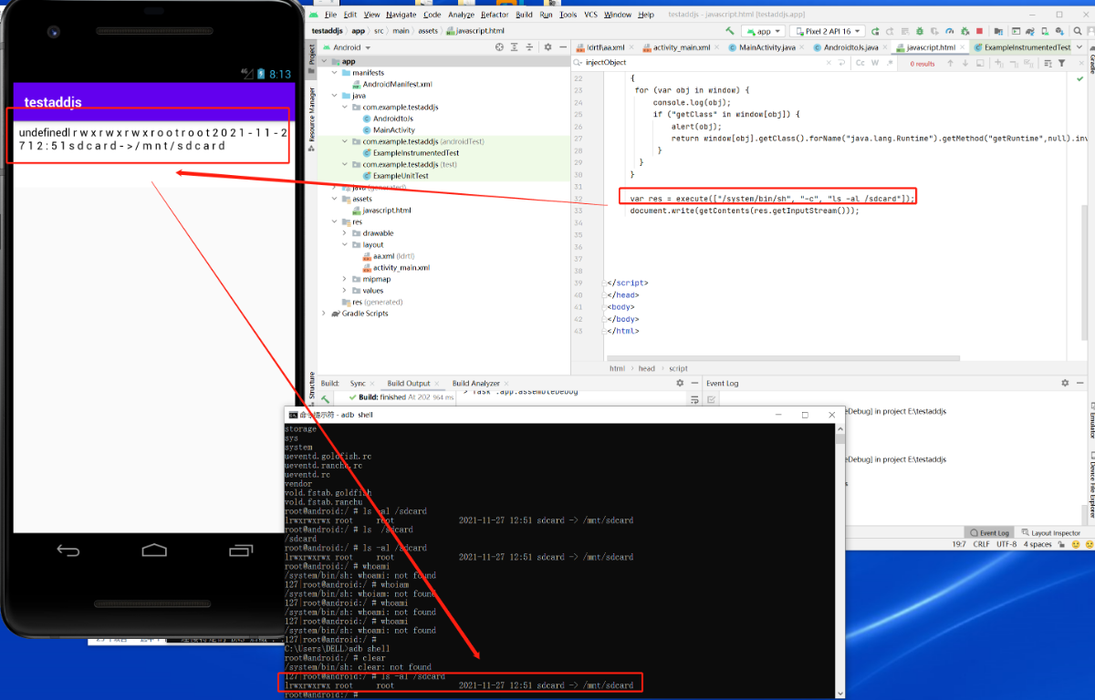Click the Search Everywhere magnifier icon
This screenshot has height=700, width=1095.
point(1077,31)
